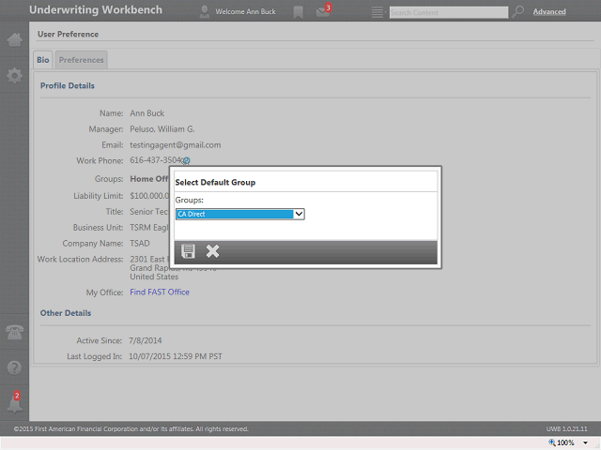Viewport: 601px width, 450px height.
Task: Select the Name value Ann Buck
Action: [x=146, y=113]
